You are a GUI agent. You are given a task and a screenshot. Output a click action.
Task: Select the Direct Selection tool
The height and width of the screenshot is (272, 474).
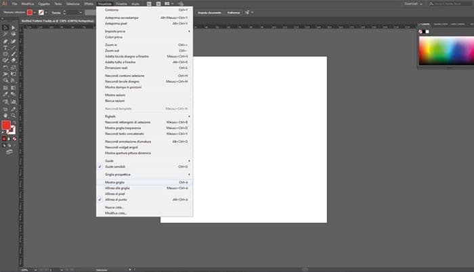(14, 28)
